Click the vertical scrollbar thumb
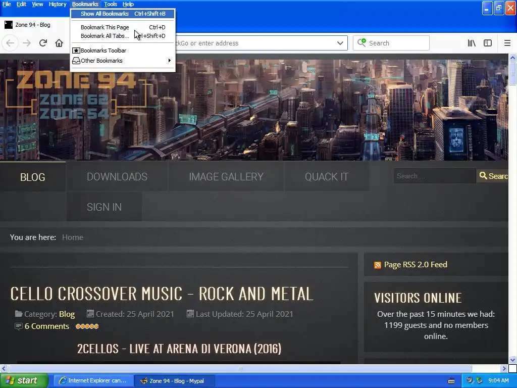Screen dimensions: 517x388 512,74
